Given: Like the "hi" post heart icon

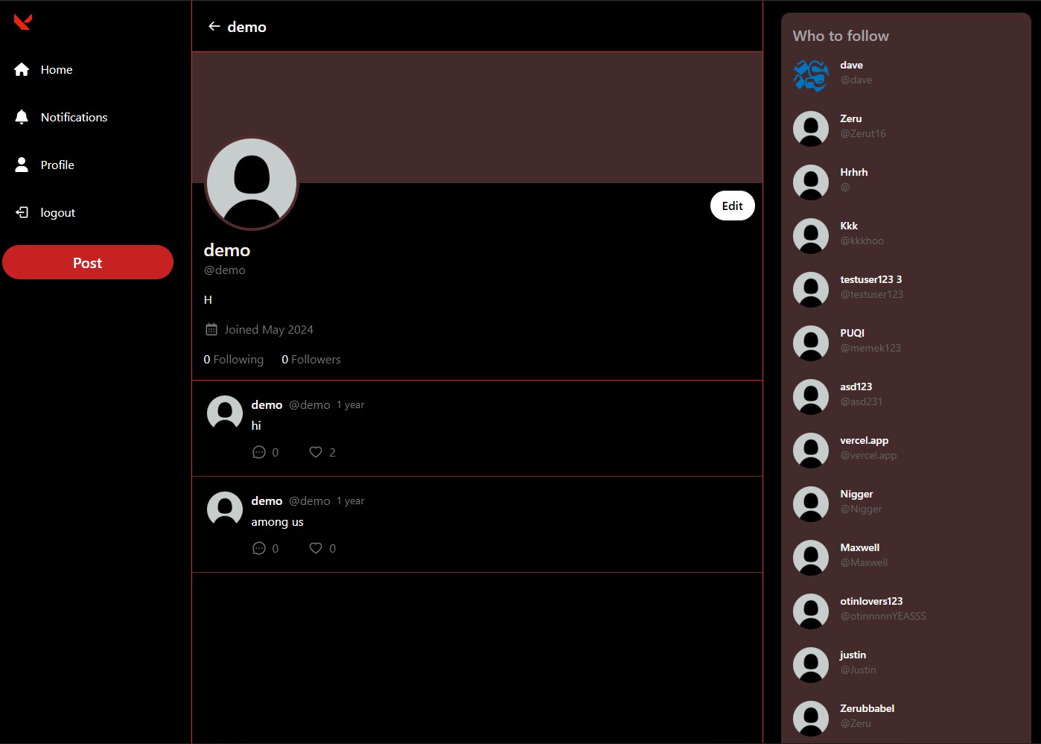Looking at the screenshot, I should pyautogui.click(x=316, y=452).
